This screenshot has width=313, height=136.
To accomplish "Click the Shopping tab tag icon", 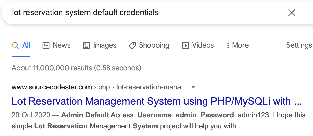I will (132, 46).
